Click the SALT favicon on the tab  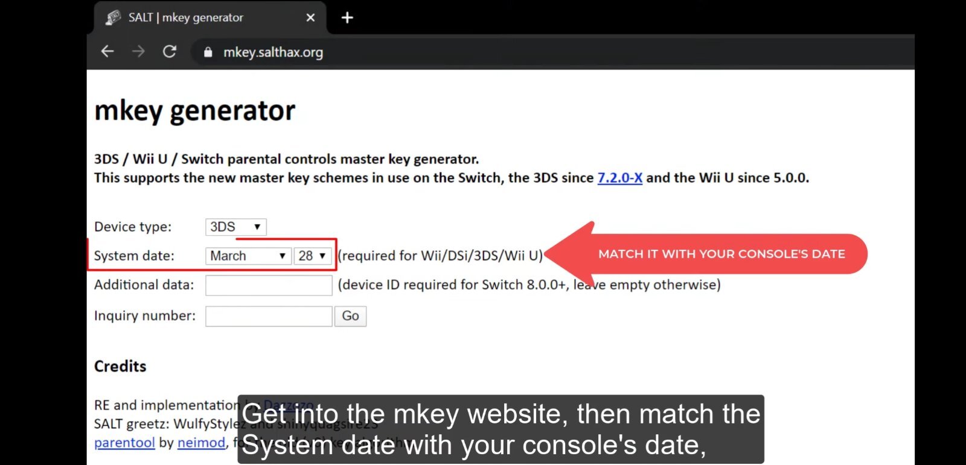tap(113, 17)
